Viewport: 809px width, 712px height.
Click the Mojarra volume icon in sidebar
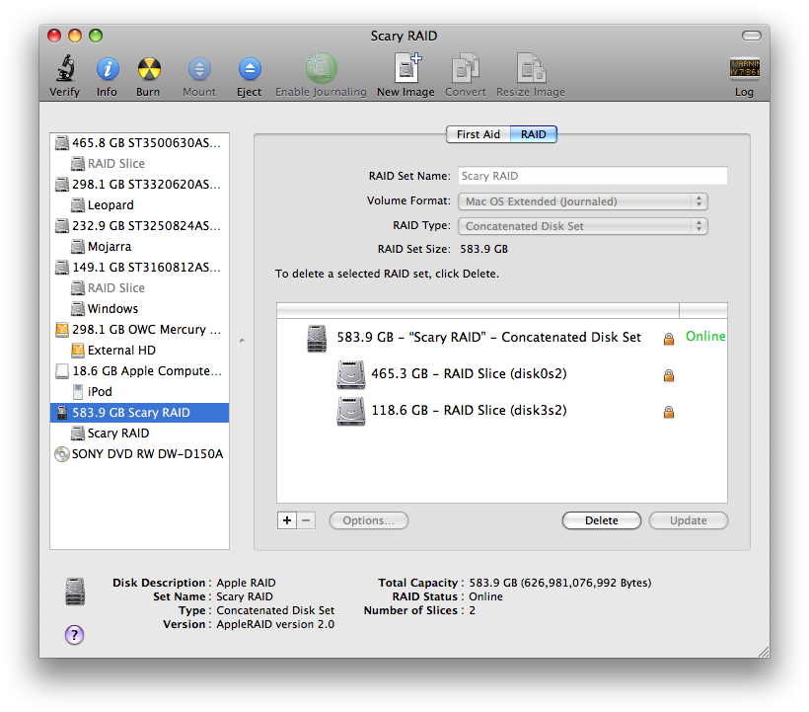[77, 247]
